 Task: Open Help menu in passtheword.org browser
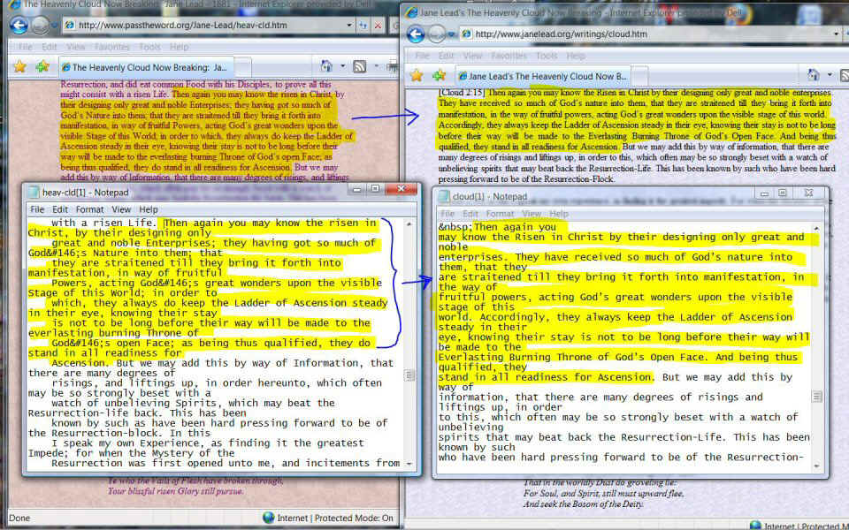pyautogui.click(x=179, y=47)
